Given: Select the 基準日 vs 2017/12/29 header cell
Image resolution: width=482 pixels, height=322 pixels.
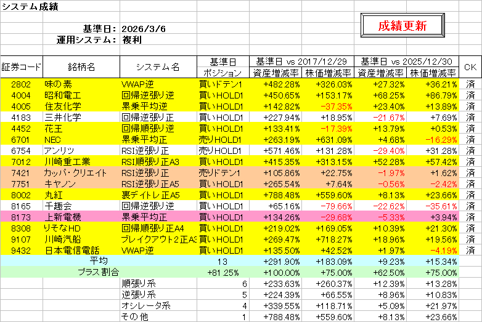Looking at the screenshot, I should (301, 62).
